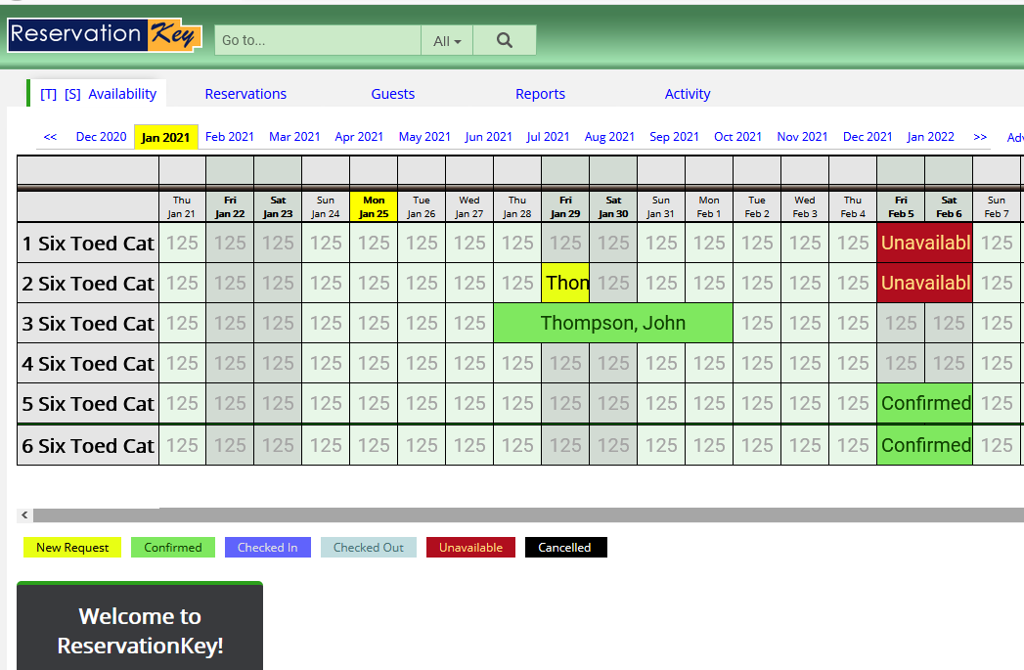Open the room 1 Unavailable block
This screenshot has height=670, width=1024.
click(924, 243)
